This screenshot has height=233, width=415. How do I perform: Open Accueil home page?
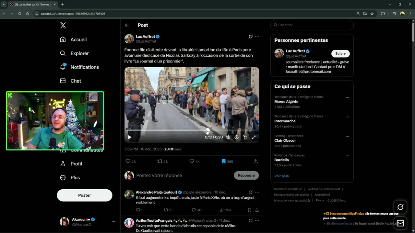coord(74,39)
